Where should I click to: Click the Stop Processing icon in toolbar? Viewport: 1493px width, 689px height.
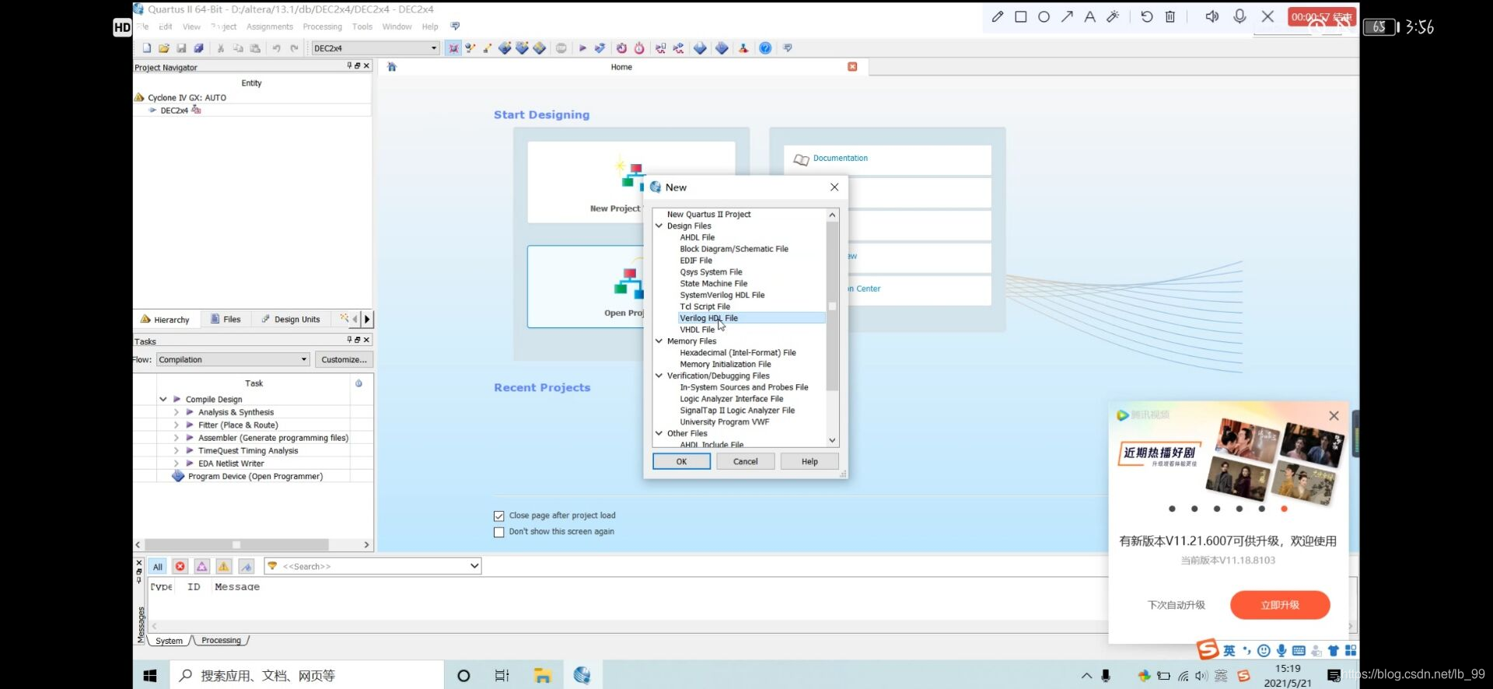[561, 48]
